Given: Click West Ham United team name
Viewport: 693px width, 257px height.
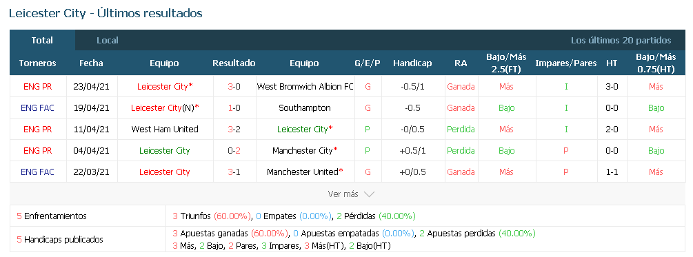Looking at the screenshot, I should tap(165, 130).
